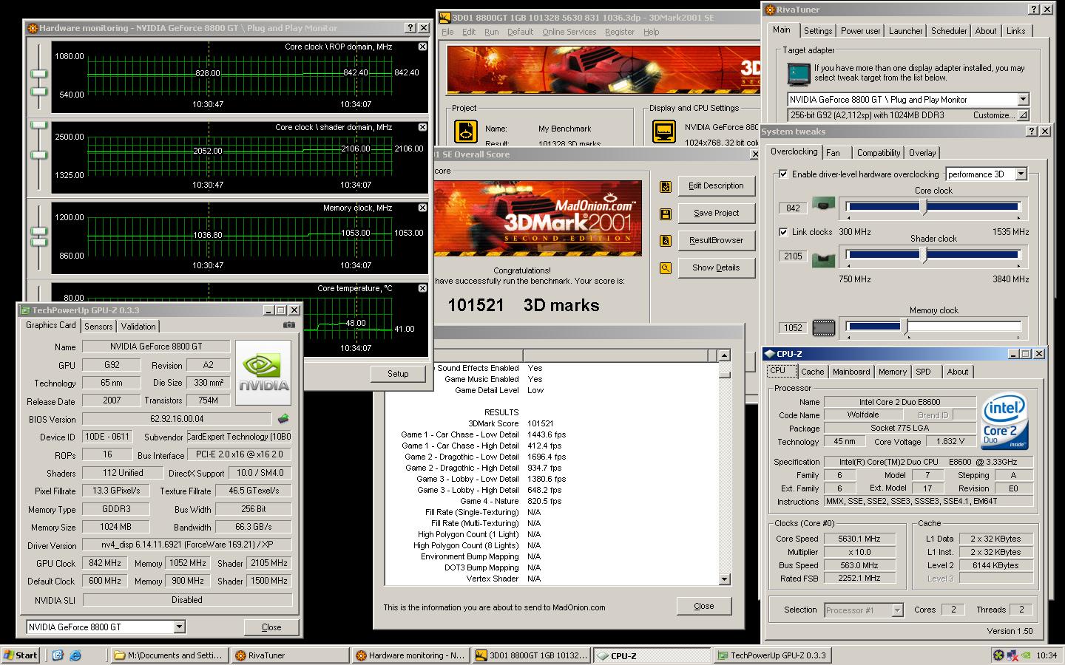Click the shader clock chip icon
The width and height of the screenshot is (1065, 665).
point(823,259)
